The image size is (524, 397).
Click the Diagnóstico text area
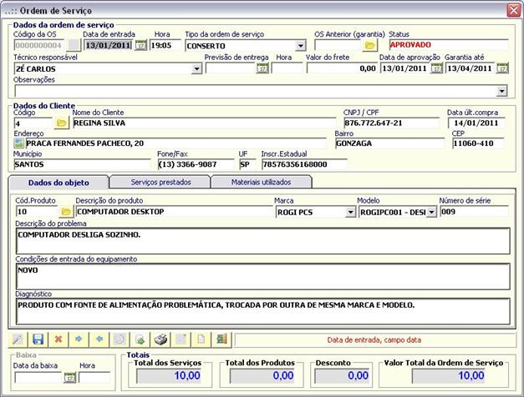point(262,311)
